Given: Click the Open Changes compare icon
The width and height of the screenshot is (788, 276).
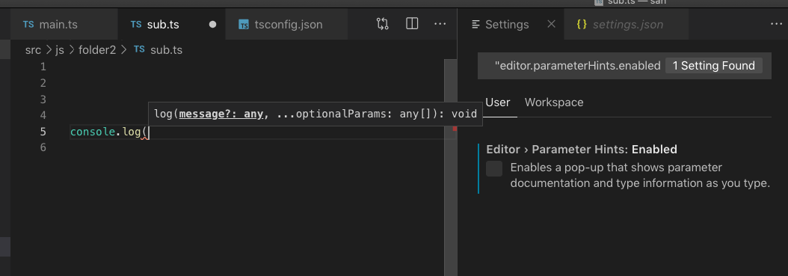Looking at the screenshot, I should (383, 24).
